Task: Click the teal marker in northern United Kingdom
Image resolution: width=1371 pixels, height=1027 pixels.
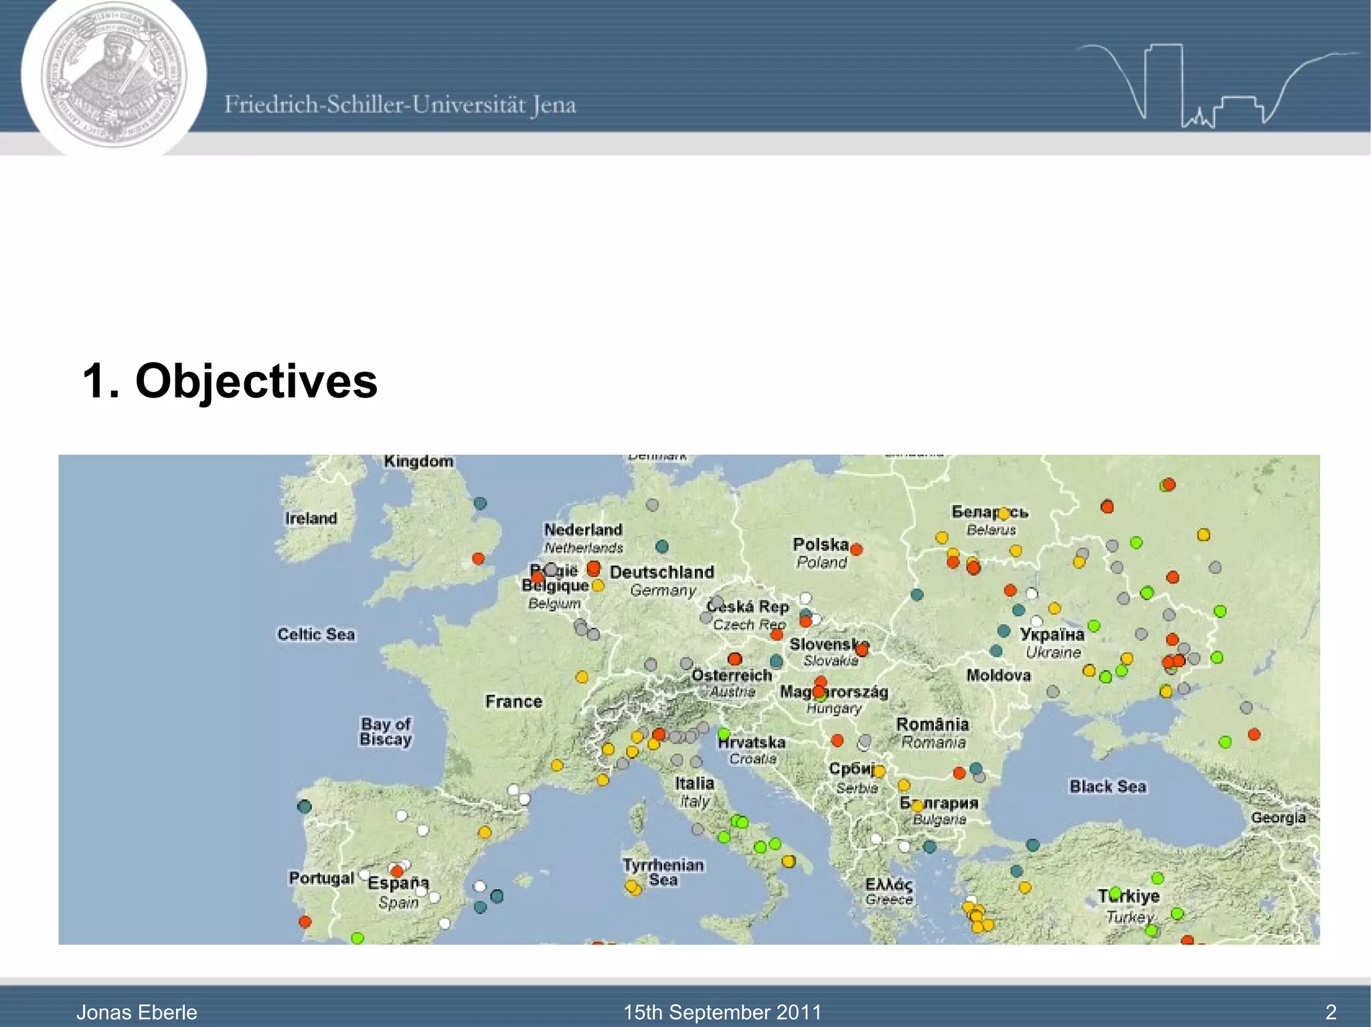Action: (480, 503)
